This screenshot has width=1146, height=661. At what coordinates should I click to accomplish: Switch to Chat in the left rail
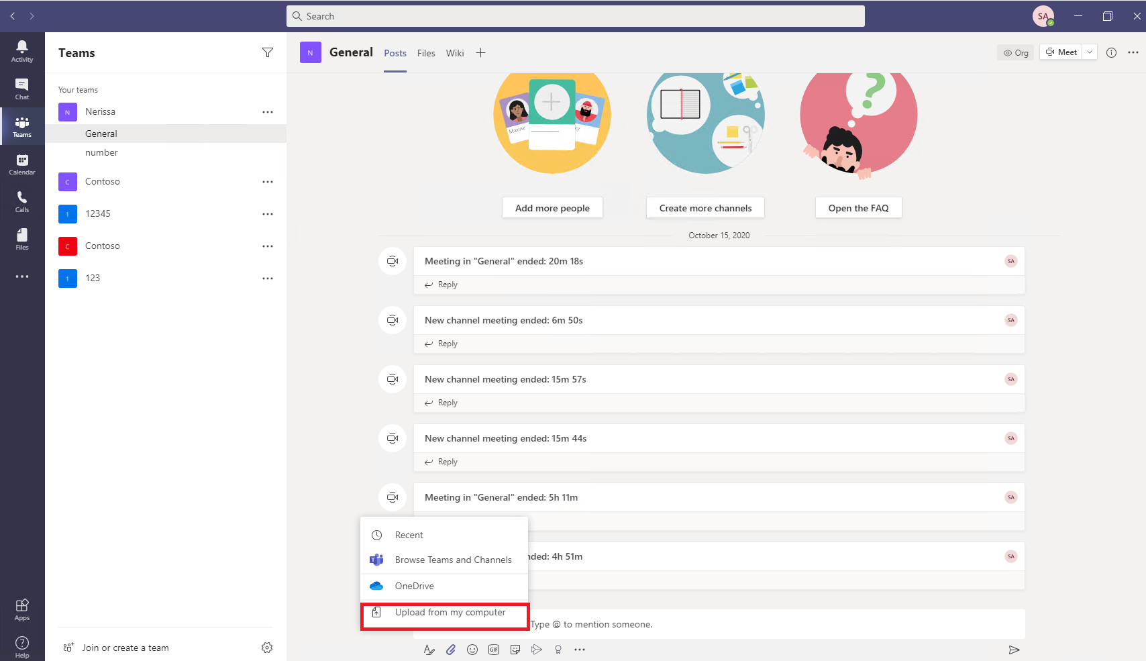click(22, 88)
